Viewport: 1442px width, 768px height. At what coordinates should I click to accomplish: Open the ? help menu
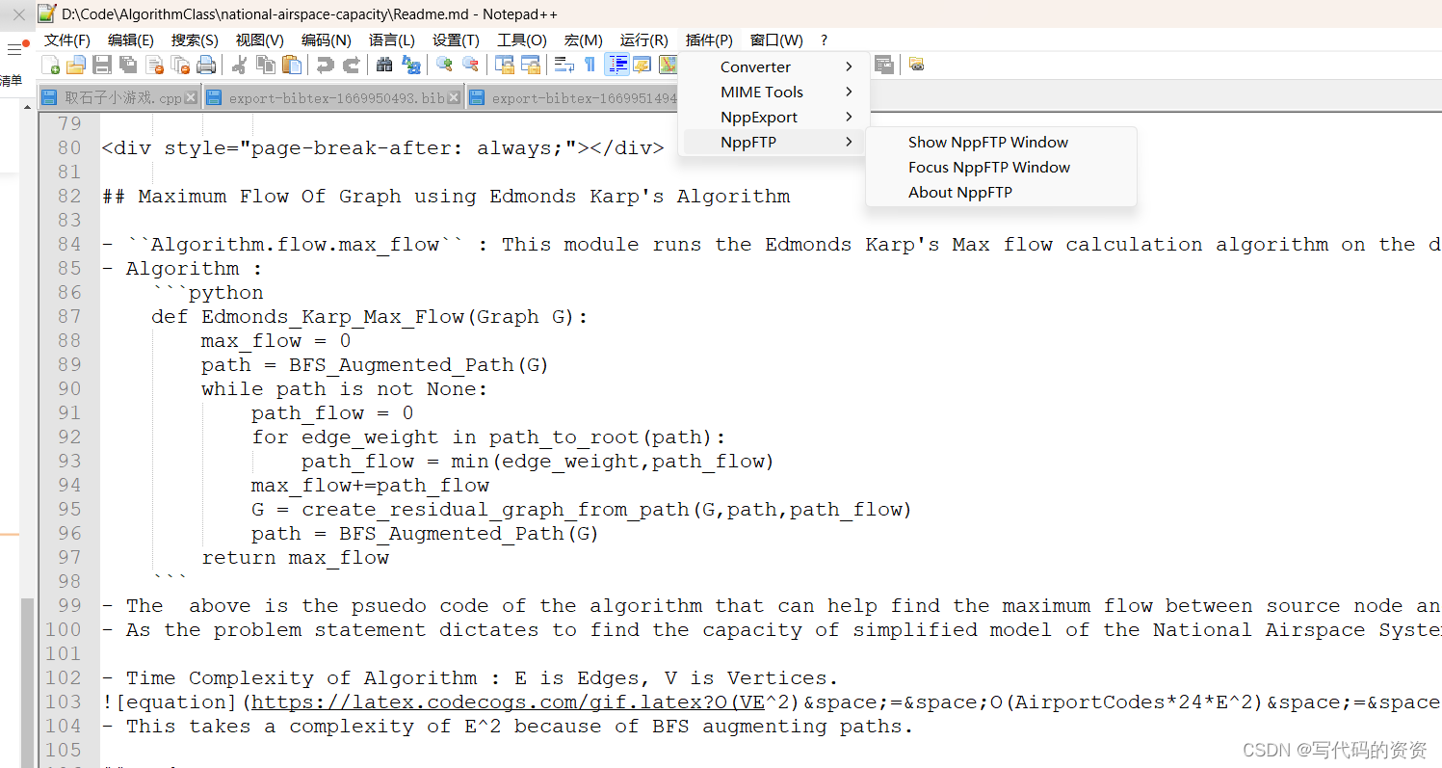[x=824, y=40]
